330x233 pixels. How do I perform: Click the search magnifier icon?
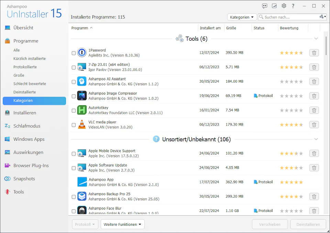261,17
